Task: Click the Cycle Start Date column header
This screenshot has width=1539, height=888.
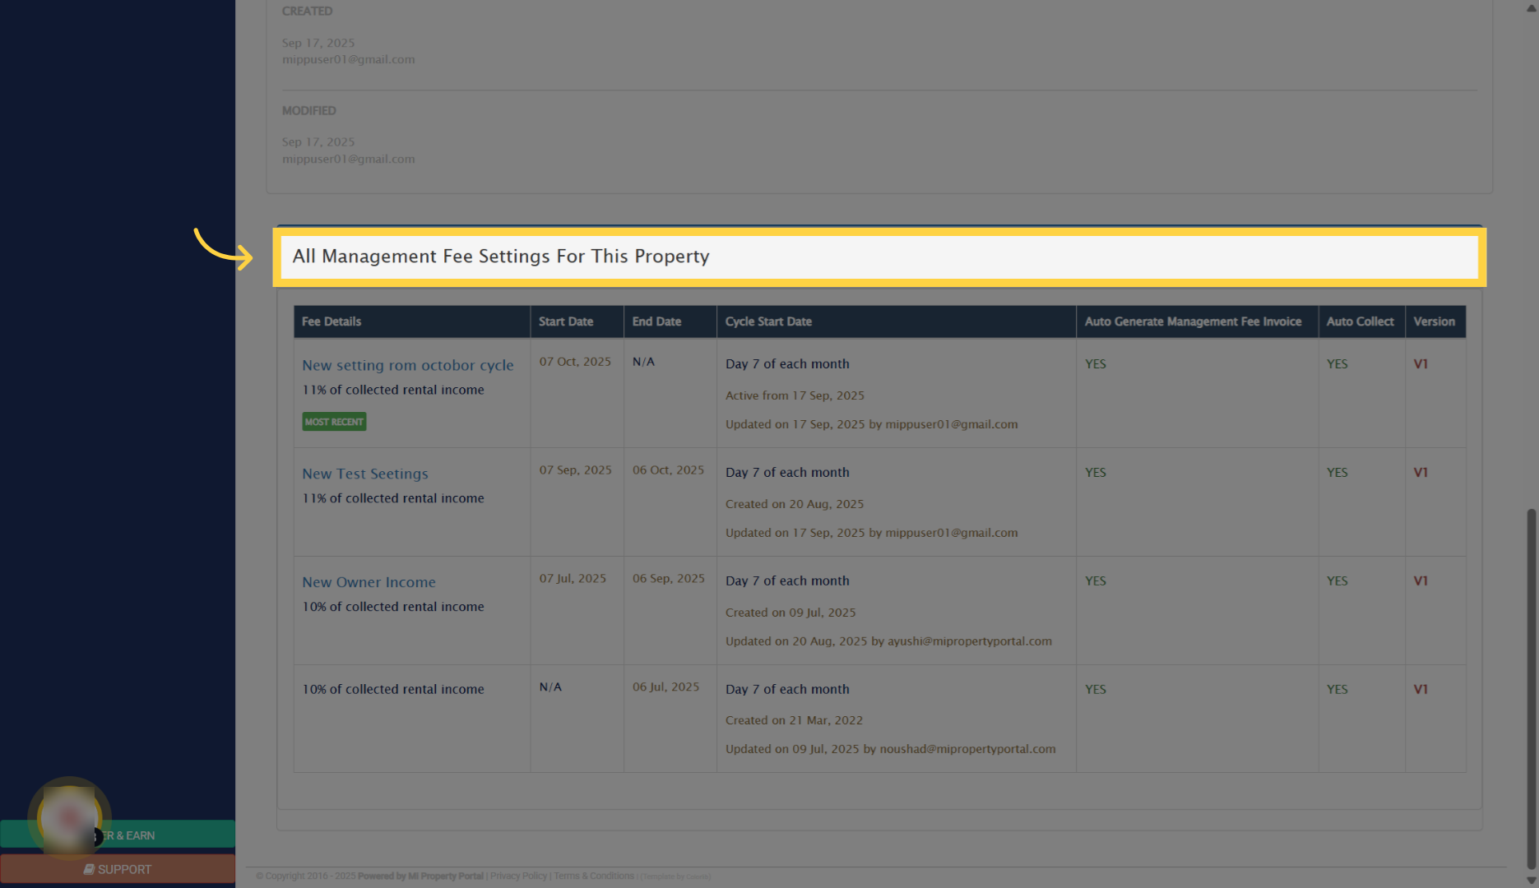Action: point(768,321)
